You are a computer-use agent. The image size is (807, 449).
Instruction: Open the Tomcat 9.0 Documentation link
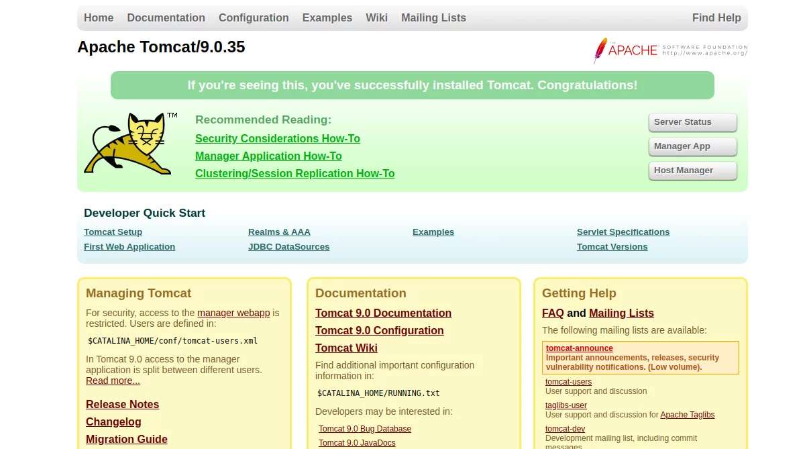coord(383,313)
